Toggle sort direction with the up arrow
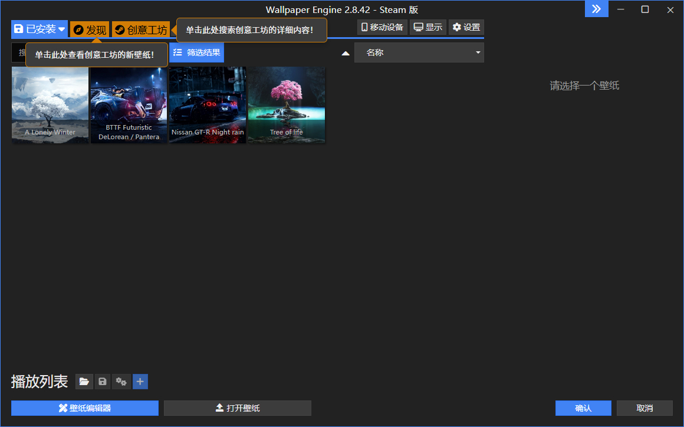684x427 pixels. pyautogui.click(x=346, y=53)
